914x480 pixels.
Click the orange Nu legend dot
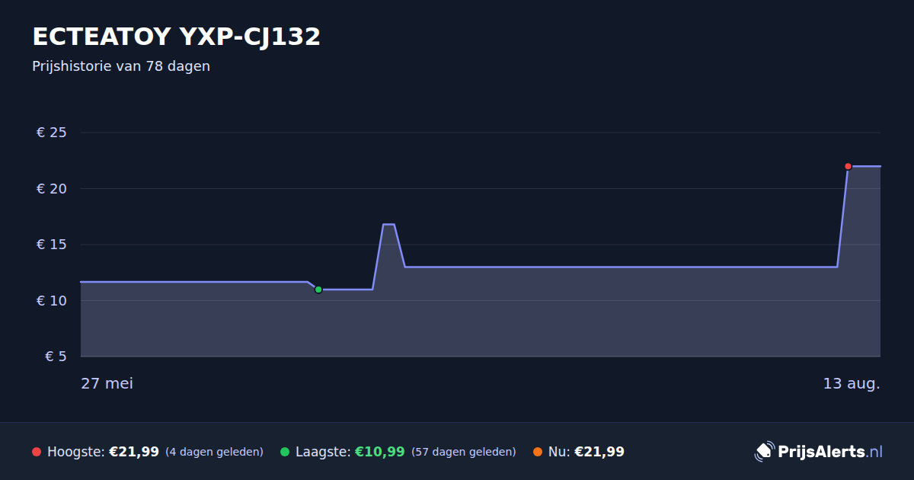tap(538, 452)
